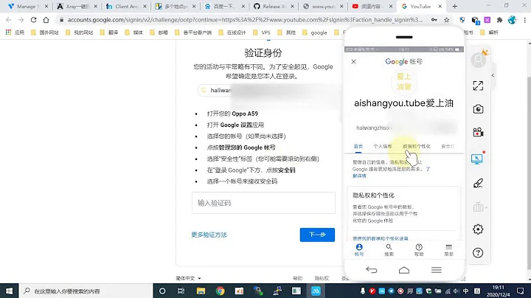This screenshot has height=298, width=531.
Task: Open Chrome from the taskbar
Action: [x=220, y=291]
